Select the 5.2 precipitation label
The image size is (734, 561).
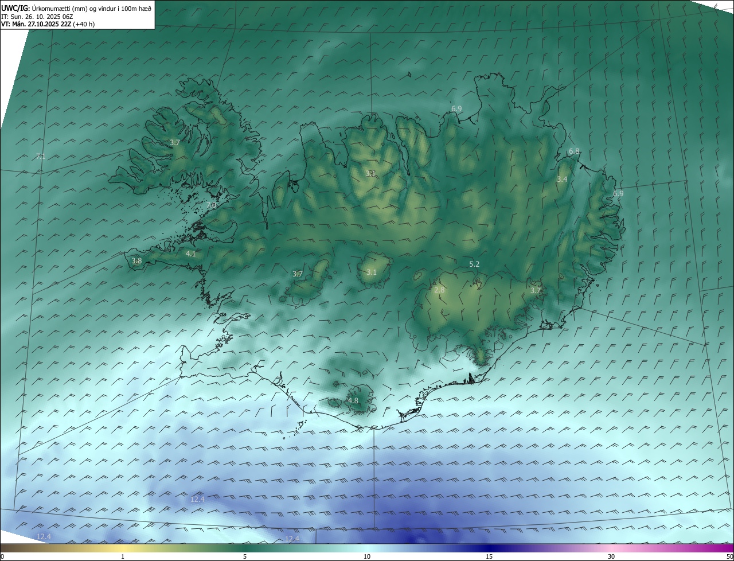click(474, 264)
